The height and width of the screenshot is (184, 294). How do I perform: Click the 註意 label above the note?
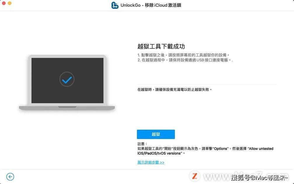point(142,144)
